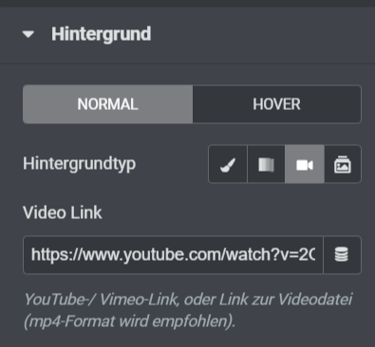Focus the Video Link URL field
The image size is (375, 347).
(x=173, y=254)
